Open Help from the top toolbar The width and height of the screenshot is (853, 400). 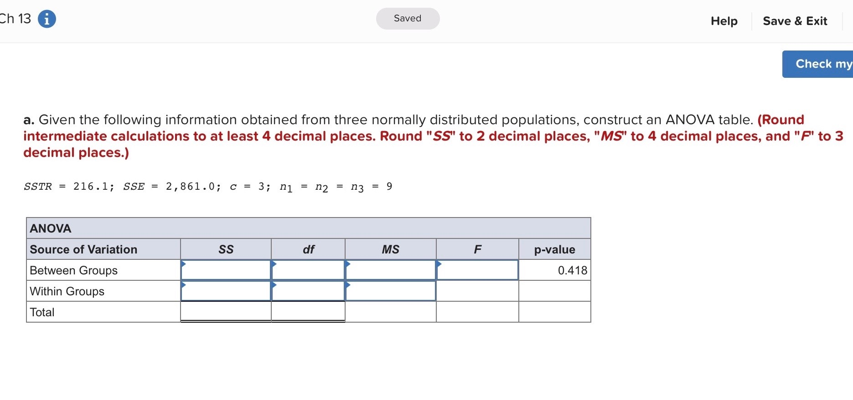click(724, 21)
